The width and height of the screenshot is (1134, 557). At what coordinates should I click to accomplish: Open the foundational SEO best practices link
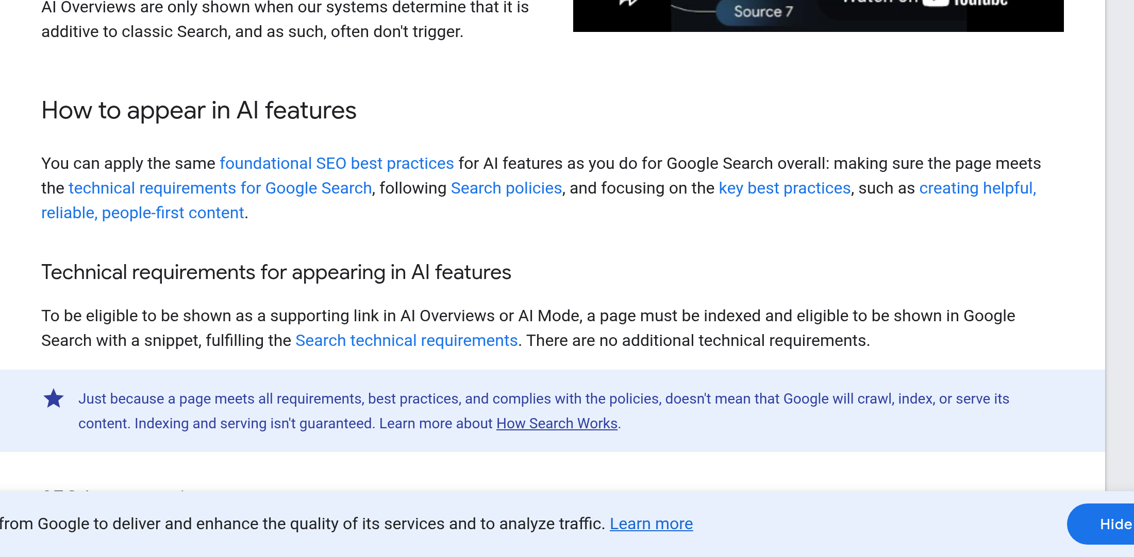pos(336,163)
